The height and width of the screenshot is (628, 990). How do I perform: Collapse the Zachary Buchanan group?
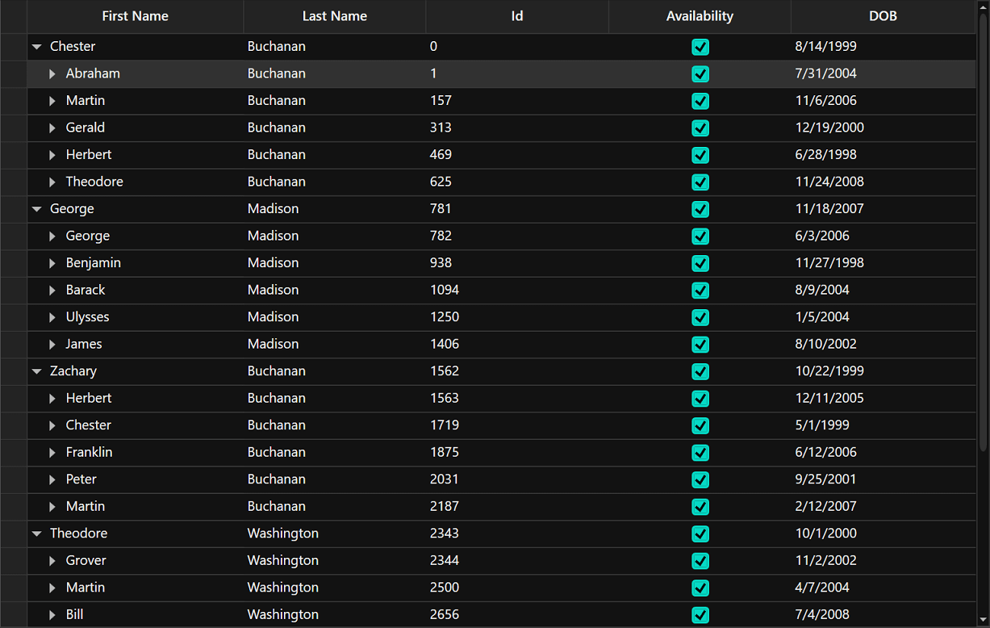36,371
